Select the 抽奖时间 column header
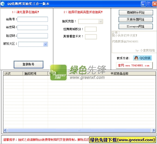The image size is (157, 144). (x=35, y=74)
